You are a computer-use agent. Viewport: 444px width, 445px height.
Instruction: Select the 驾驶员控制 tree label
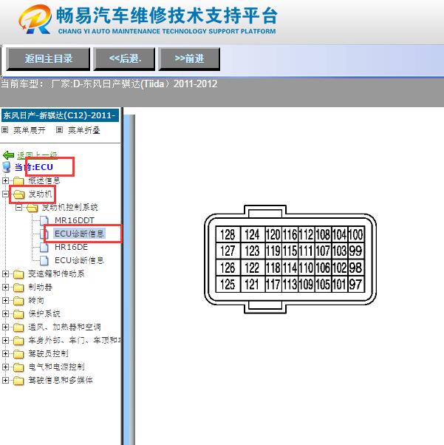click(x=48, y=353)
